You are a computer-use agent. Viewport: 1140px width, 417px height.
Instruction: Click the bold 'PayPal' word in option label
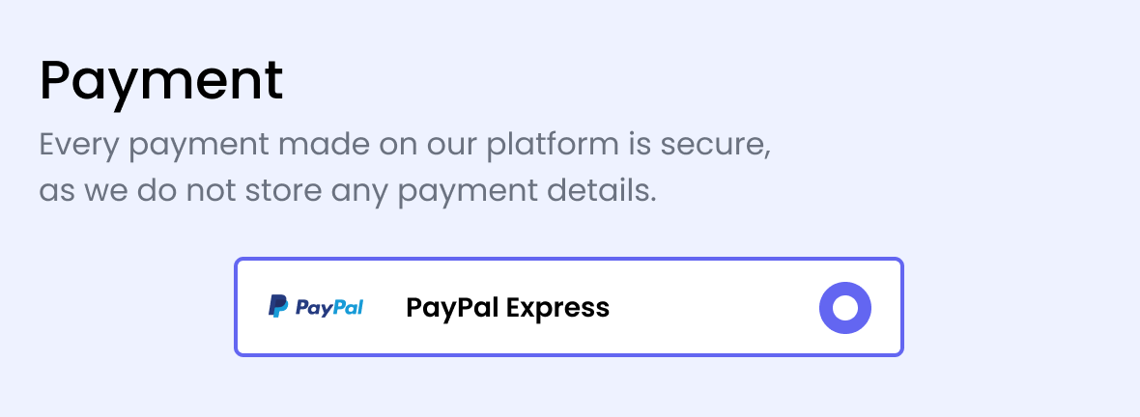[452, 308]
